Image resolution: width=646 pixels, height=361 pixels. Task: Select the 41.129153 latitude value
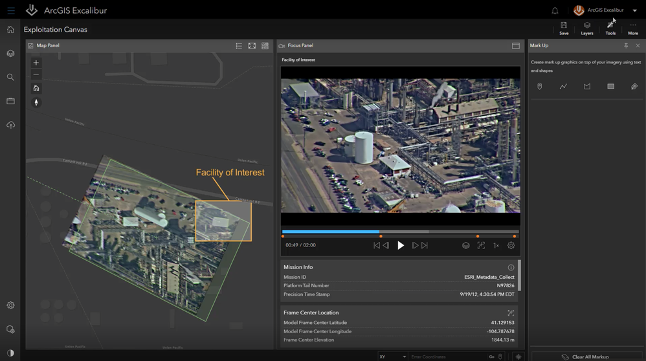click(x=503, y=323)
